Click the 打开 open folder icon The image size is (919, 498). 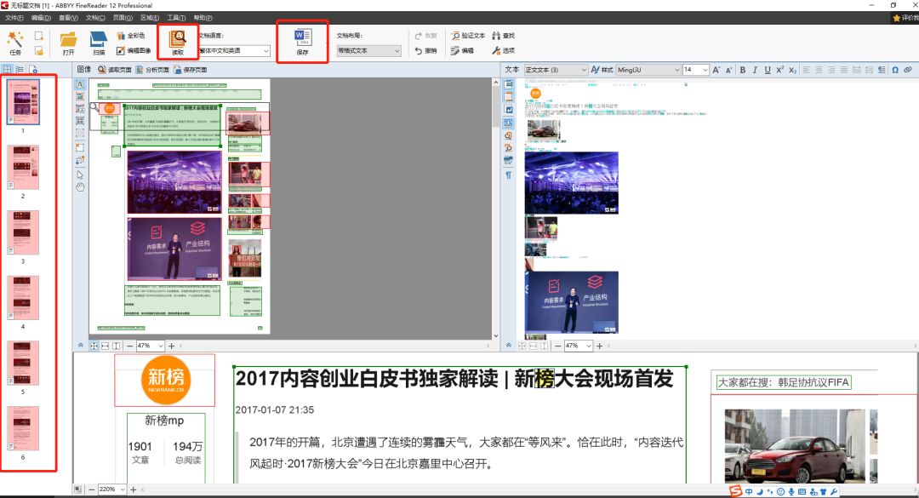point(69,43)
